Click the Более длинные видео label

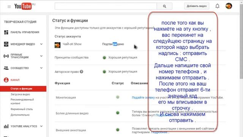72,113
